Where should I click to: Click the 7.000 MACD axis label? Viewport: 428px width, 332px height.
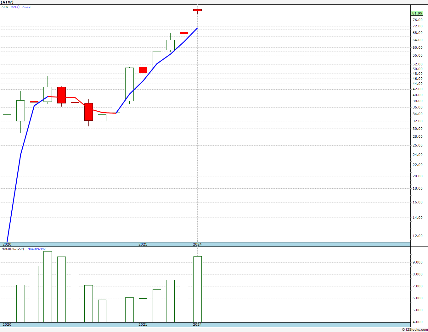click(x=418, y=286)
